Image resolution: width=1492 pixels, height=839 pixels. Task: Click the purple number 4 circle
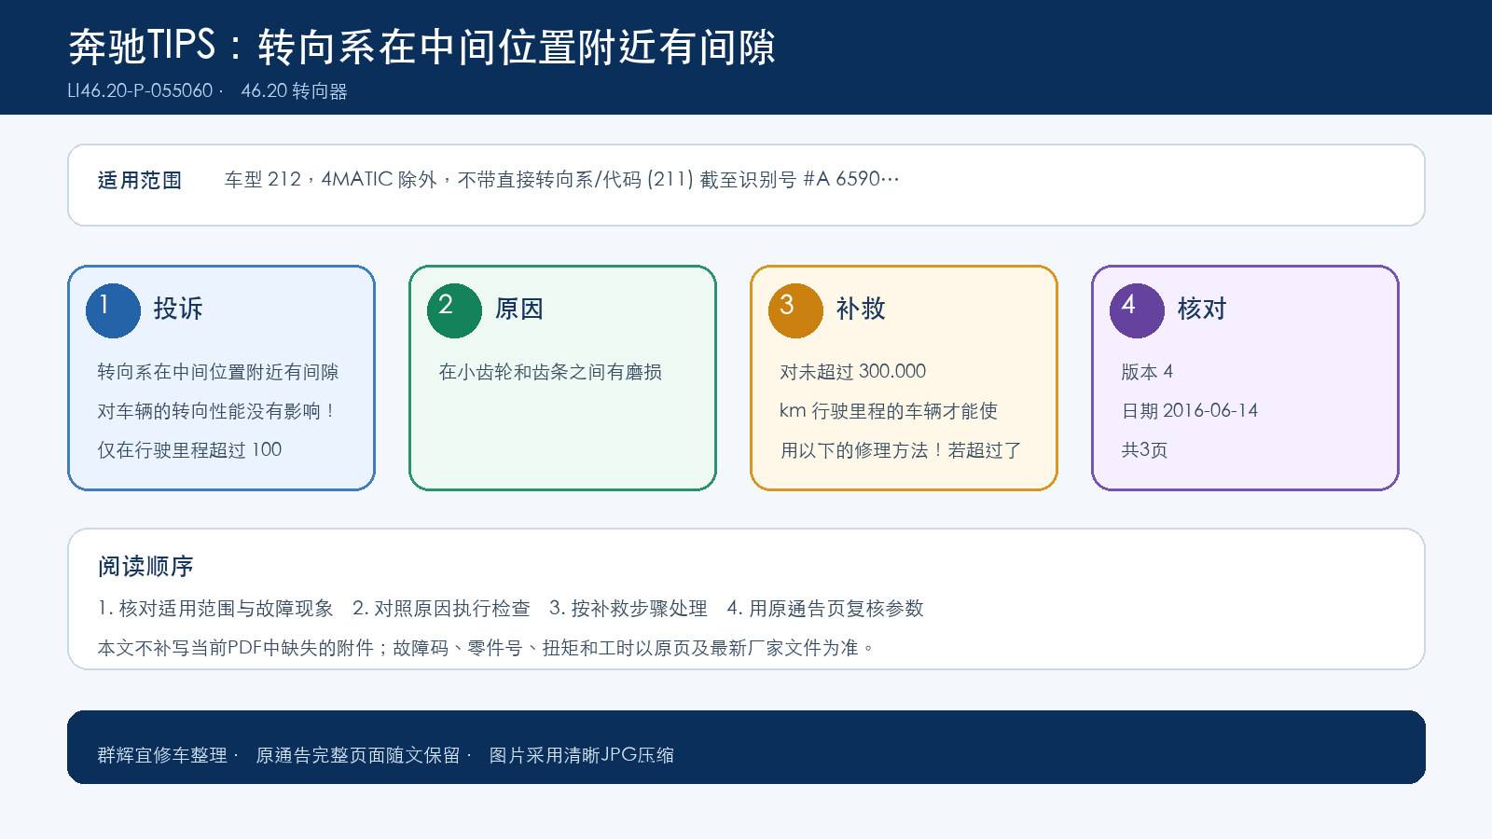point(1137,310)
